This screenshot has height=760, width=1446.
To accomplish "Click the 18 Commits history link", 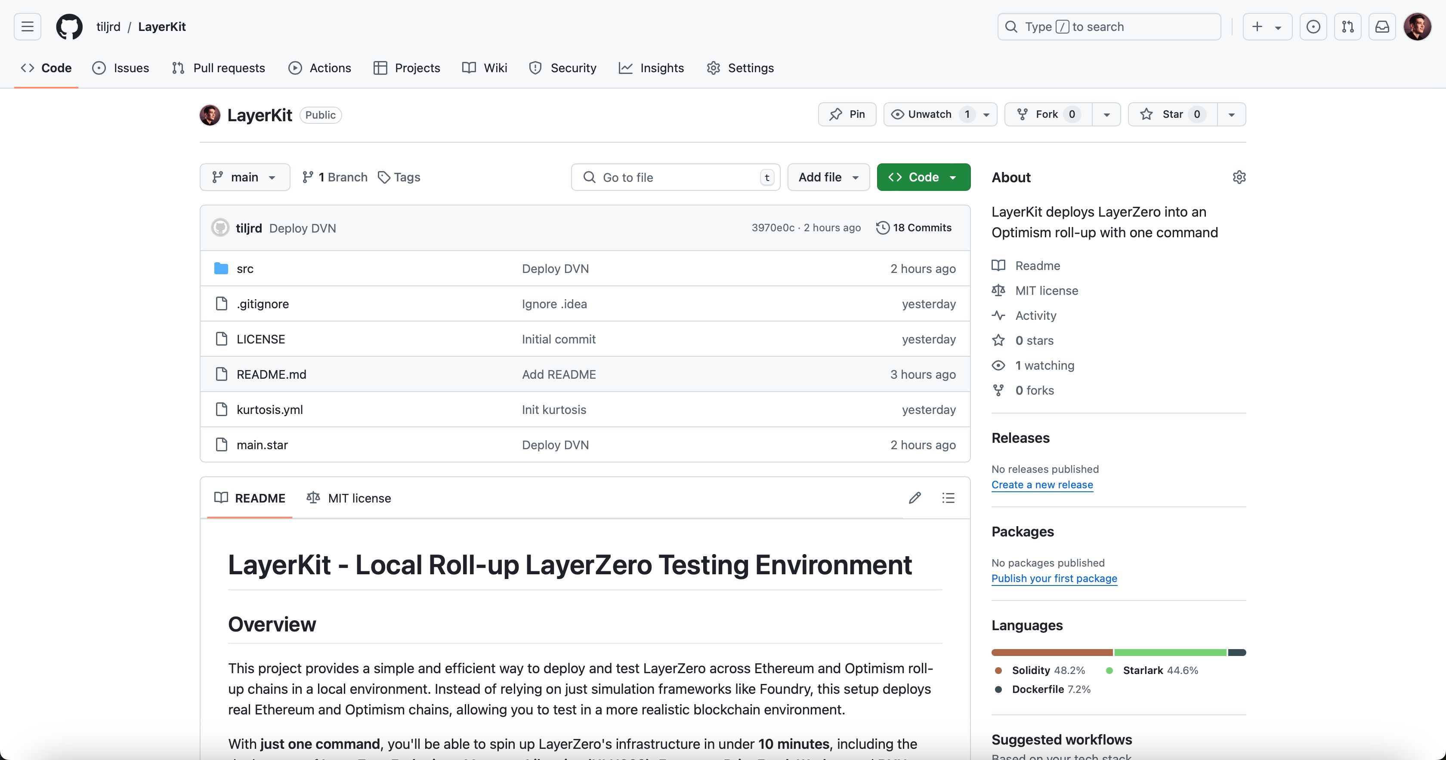I will coord(914,227).
